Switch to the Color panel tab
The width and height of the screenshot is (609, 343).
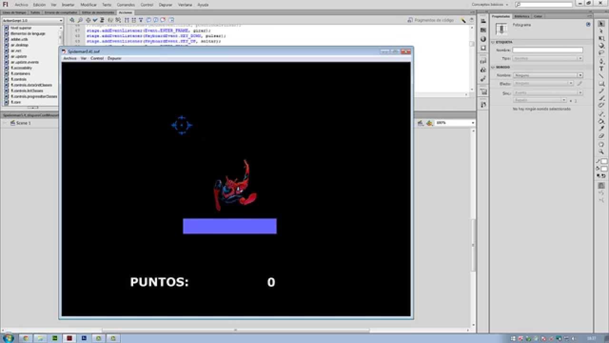pyautogui.click(x=538, y=16)
